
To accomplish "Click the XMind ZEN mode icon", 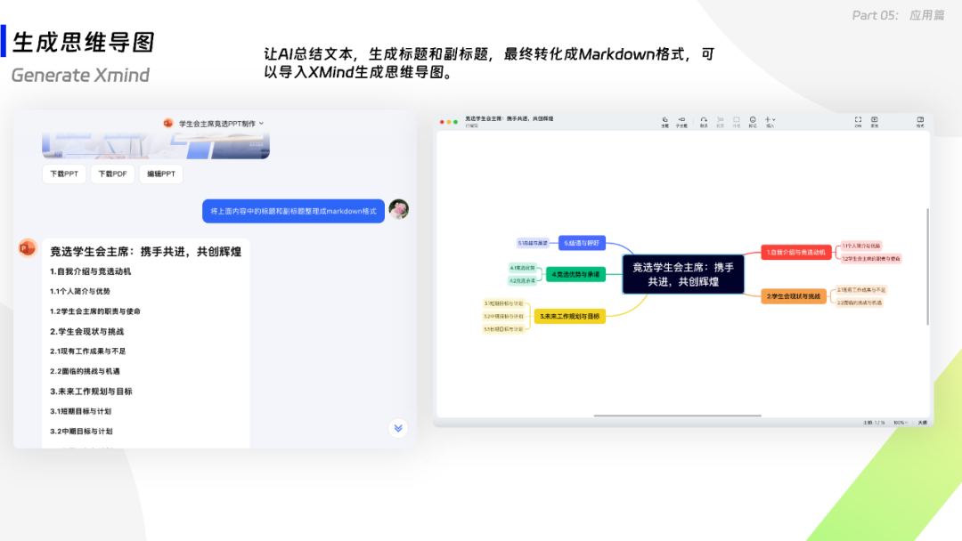I will (858, 121).
